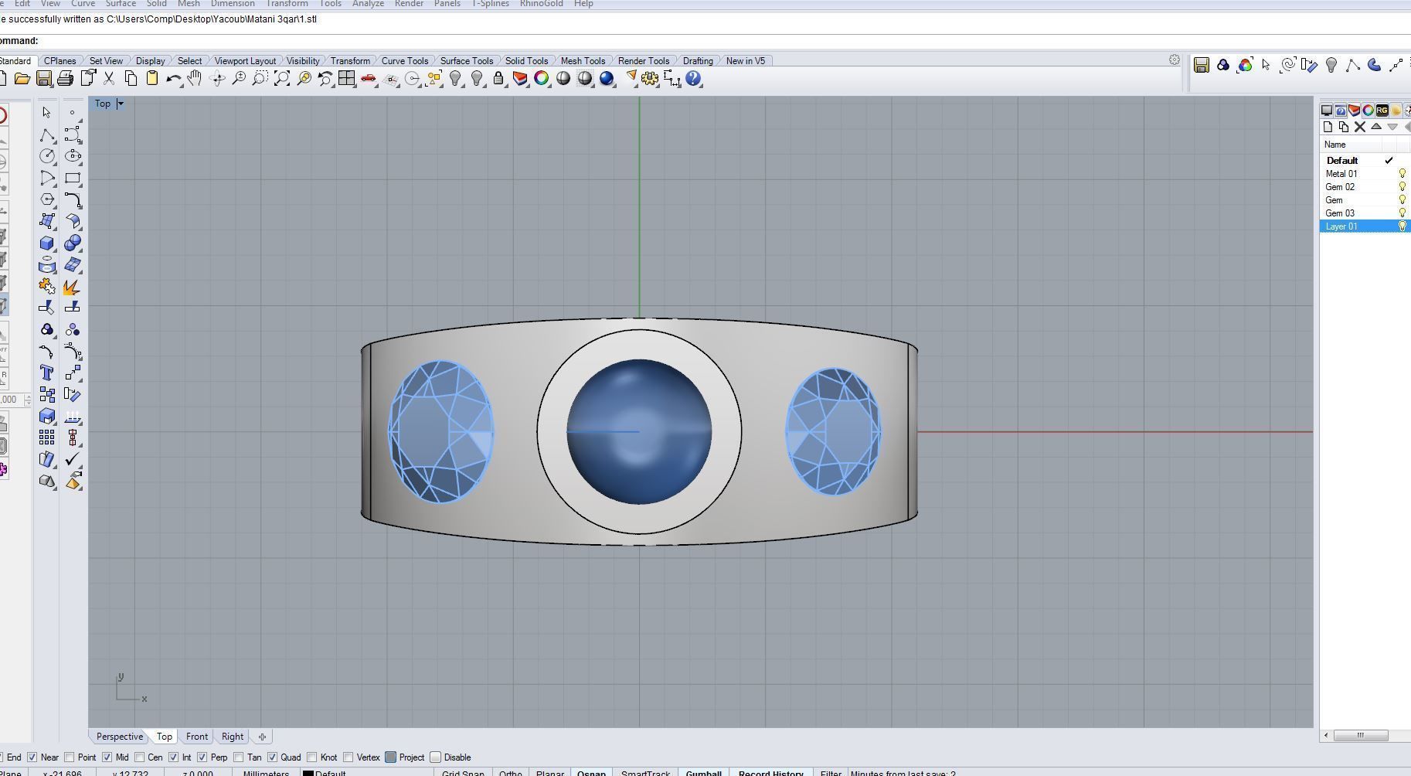Image resolution: width=1411 pixels, height=776 pixels.
Task: Enable the Point osnap checkbox
Action: click(x=70, y=757)
